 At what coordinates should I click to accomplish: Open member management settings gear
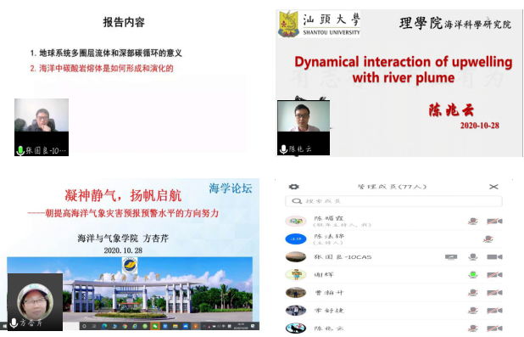pos(293,187)
